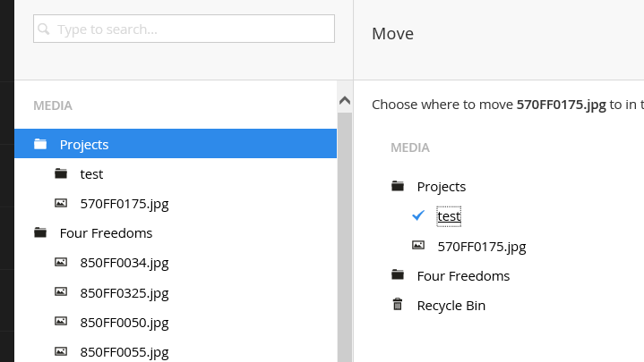Click the Recycle Bin trash icon
Image resolution: width=644 pixels, height=362 pixels.
pyautogui.click(x=398, y=305)
